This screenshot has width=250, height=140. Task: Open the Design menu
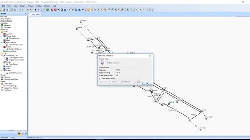[x=23, y=6]
